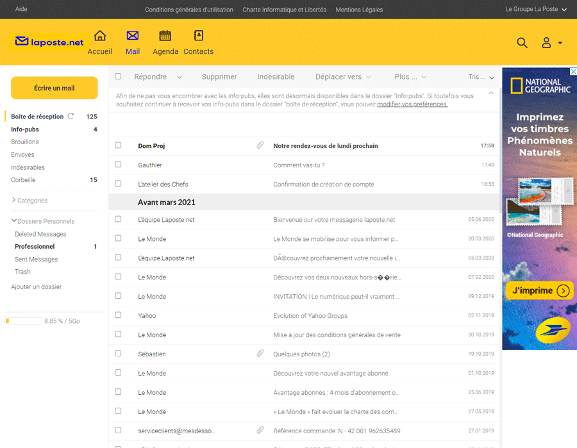Check the select-all messages checkbox

(x=118, y=76)
